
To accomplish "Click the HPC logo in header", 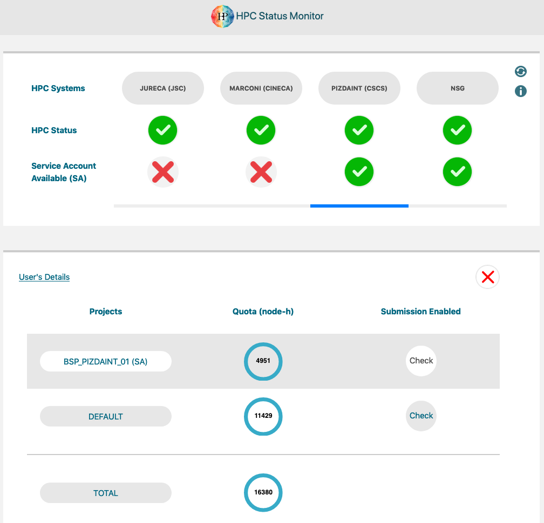I will (222, 16).
